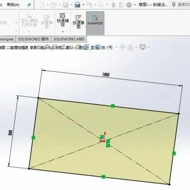190x190 pixels.
Task: Select the rectangle's bottom-left corner point
Action: pos(29,168)
